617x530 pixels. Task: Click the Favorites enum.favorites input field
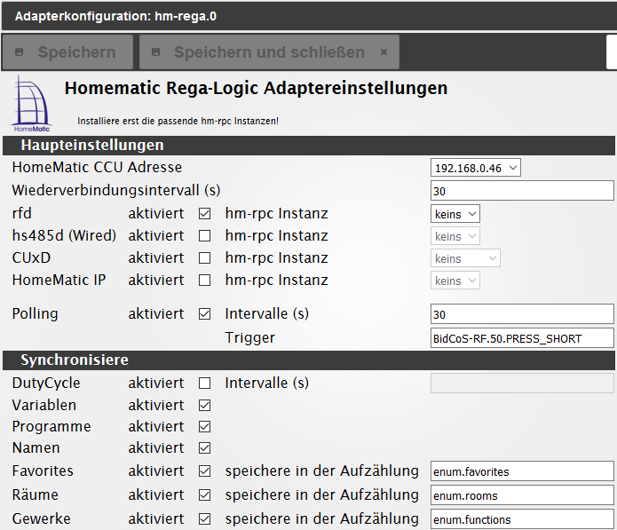pos(522,471)
